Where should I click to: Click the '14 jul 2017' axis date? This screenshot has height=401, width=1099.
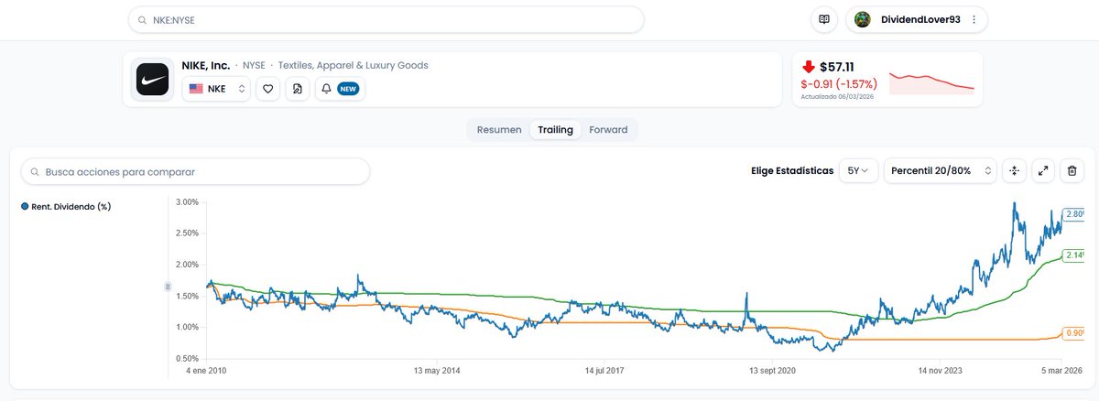tap(604, 371)
